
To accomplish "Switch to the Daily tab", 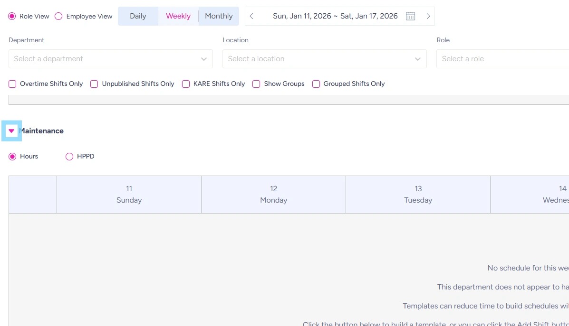I will [138, 16].
